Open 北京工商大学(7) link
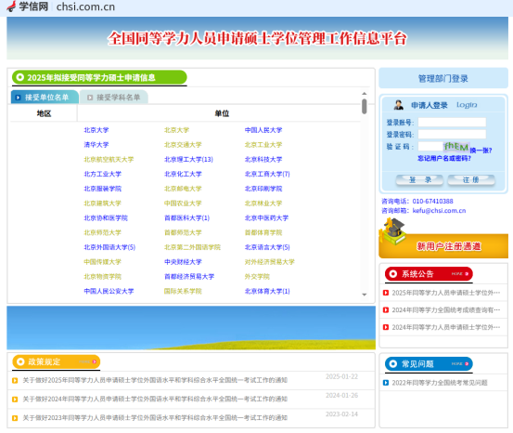 pyautogui.click(x=267, y=174)
